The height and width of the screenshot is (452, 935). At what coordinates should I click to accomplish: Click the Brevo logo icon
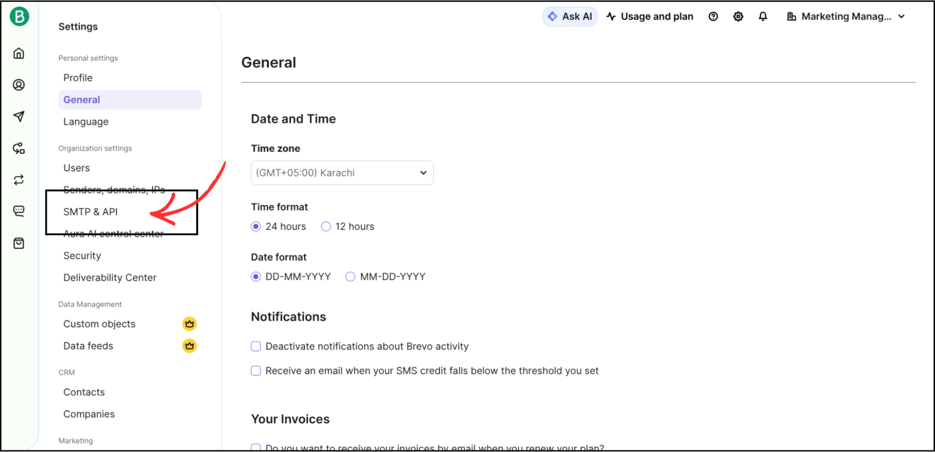coord(19,16)
